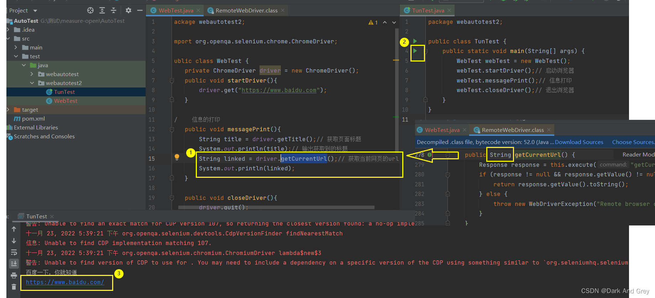Click the horizontal scrollbar of WebTest editor
Image resolution: width=655 pixels, height=298 pixels.
point(276,207)
